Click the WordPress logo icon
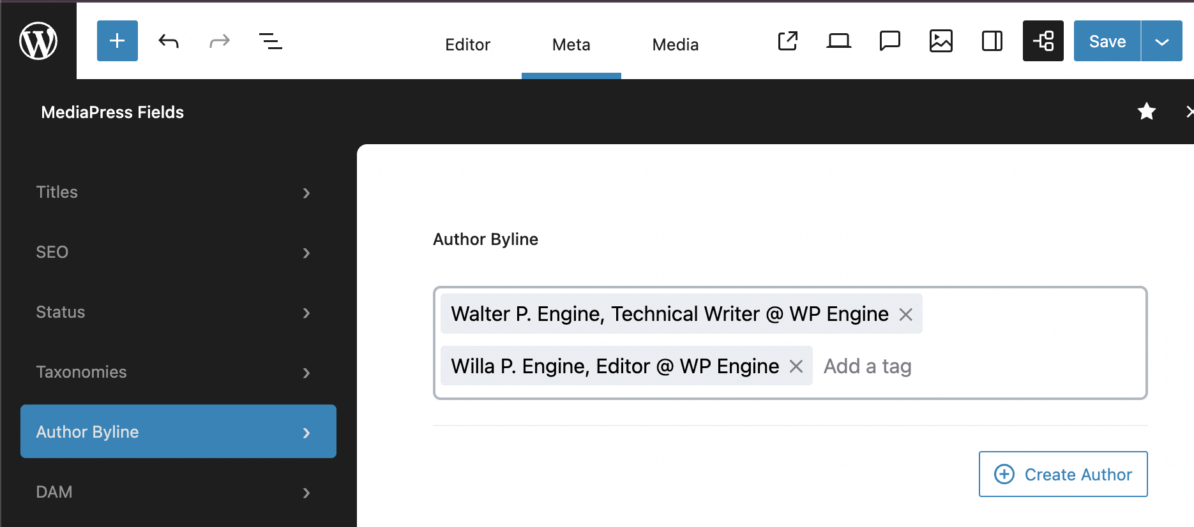 click(x=38, y=41)
